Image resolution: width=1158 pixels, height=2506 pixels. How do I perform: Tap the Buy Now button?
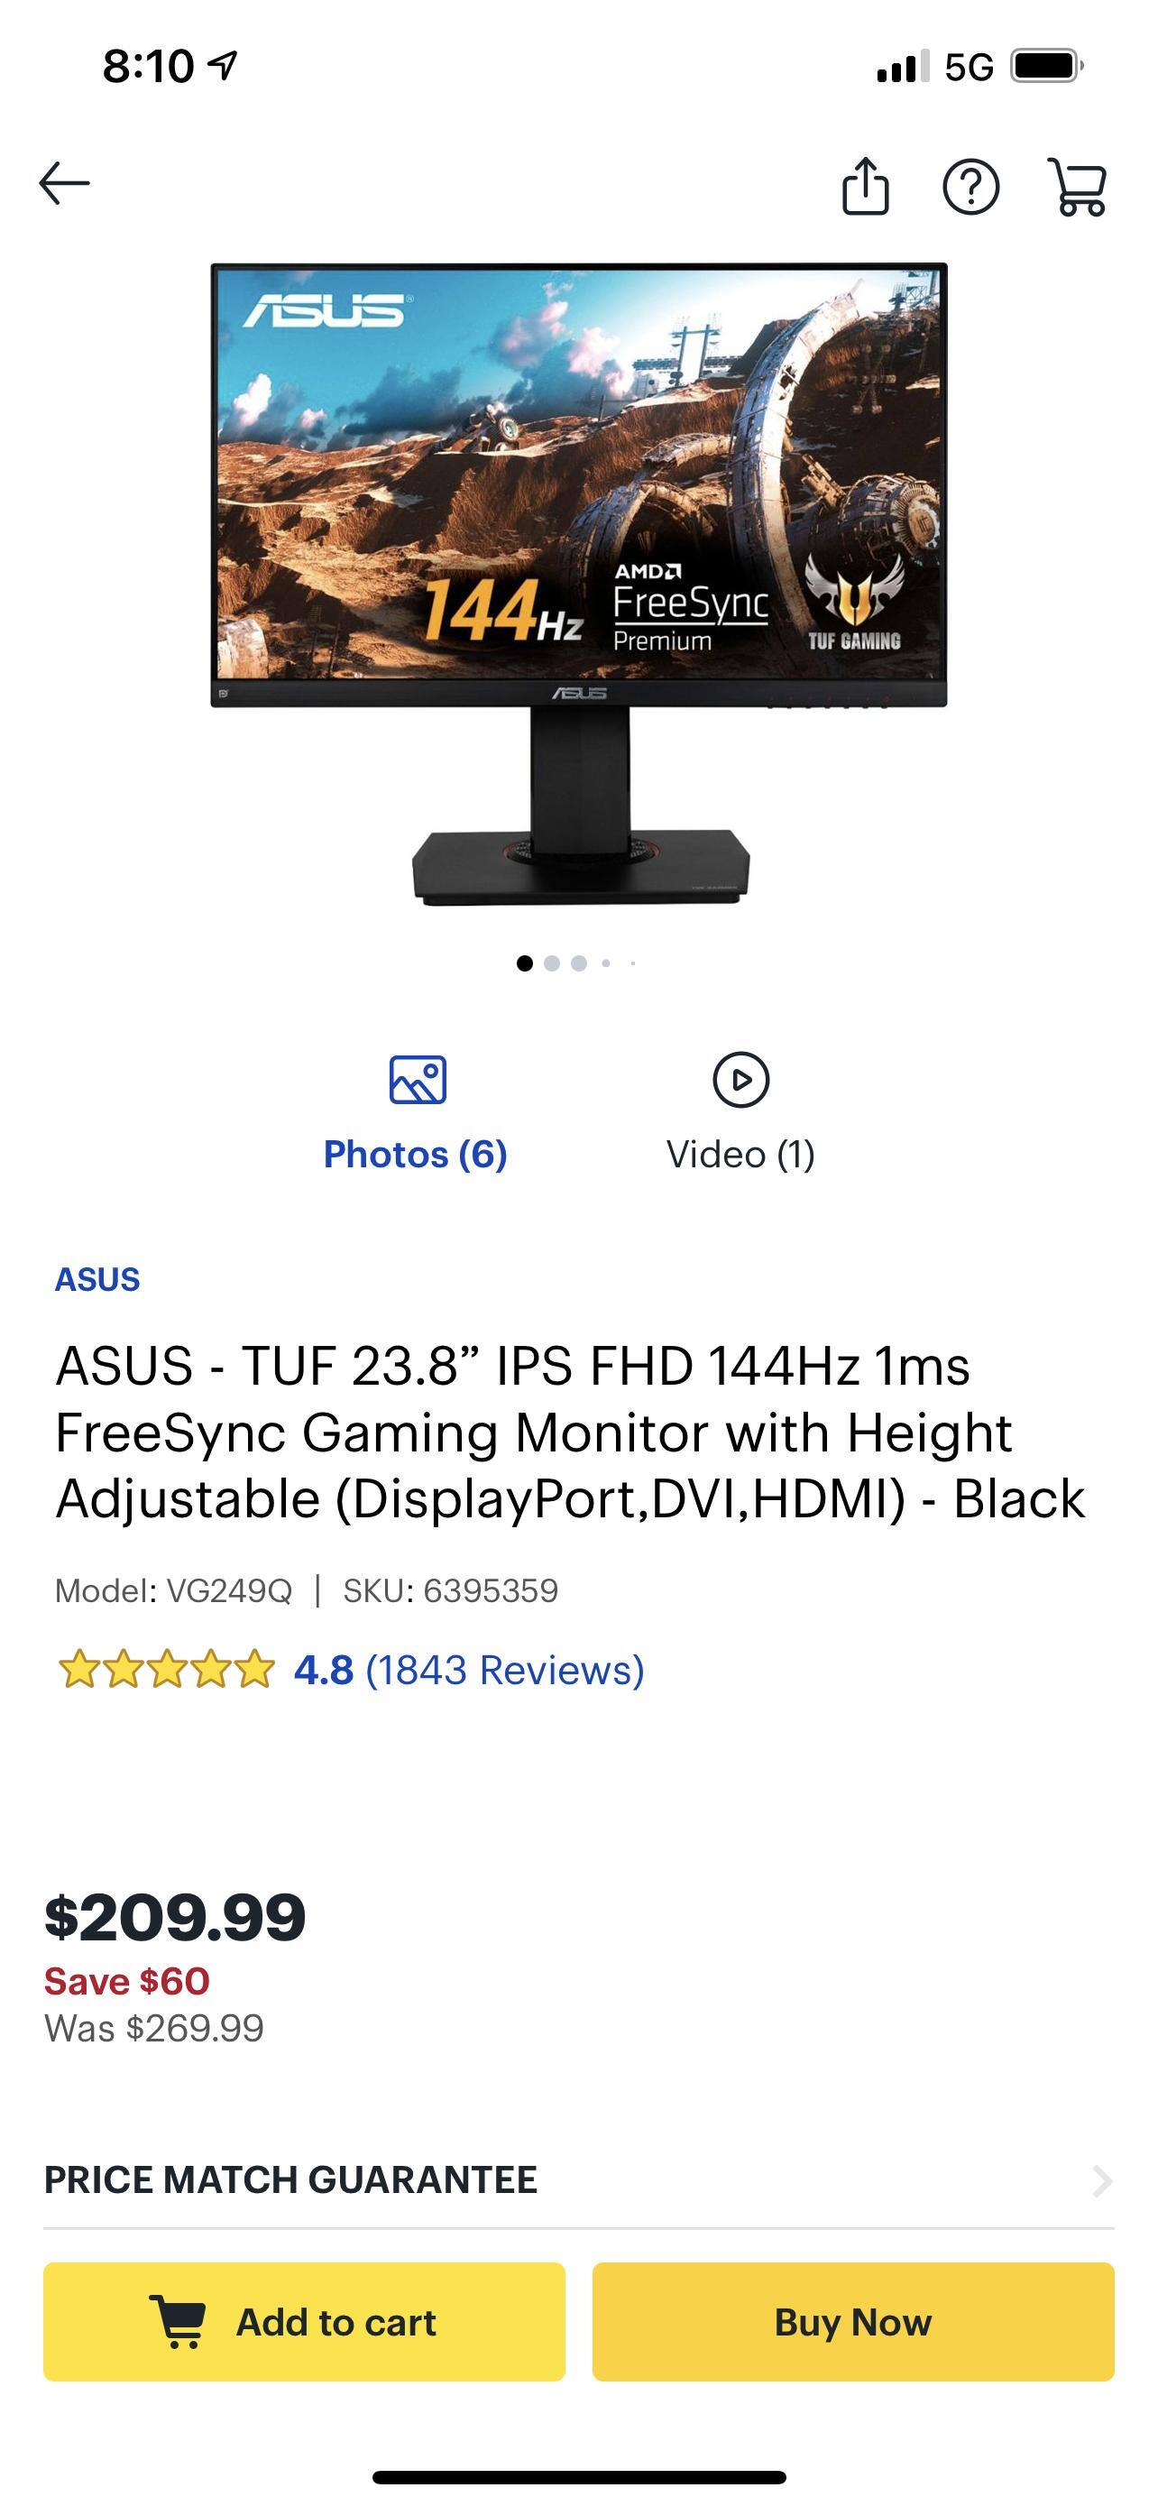[852, 2322]
